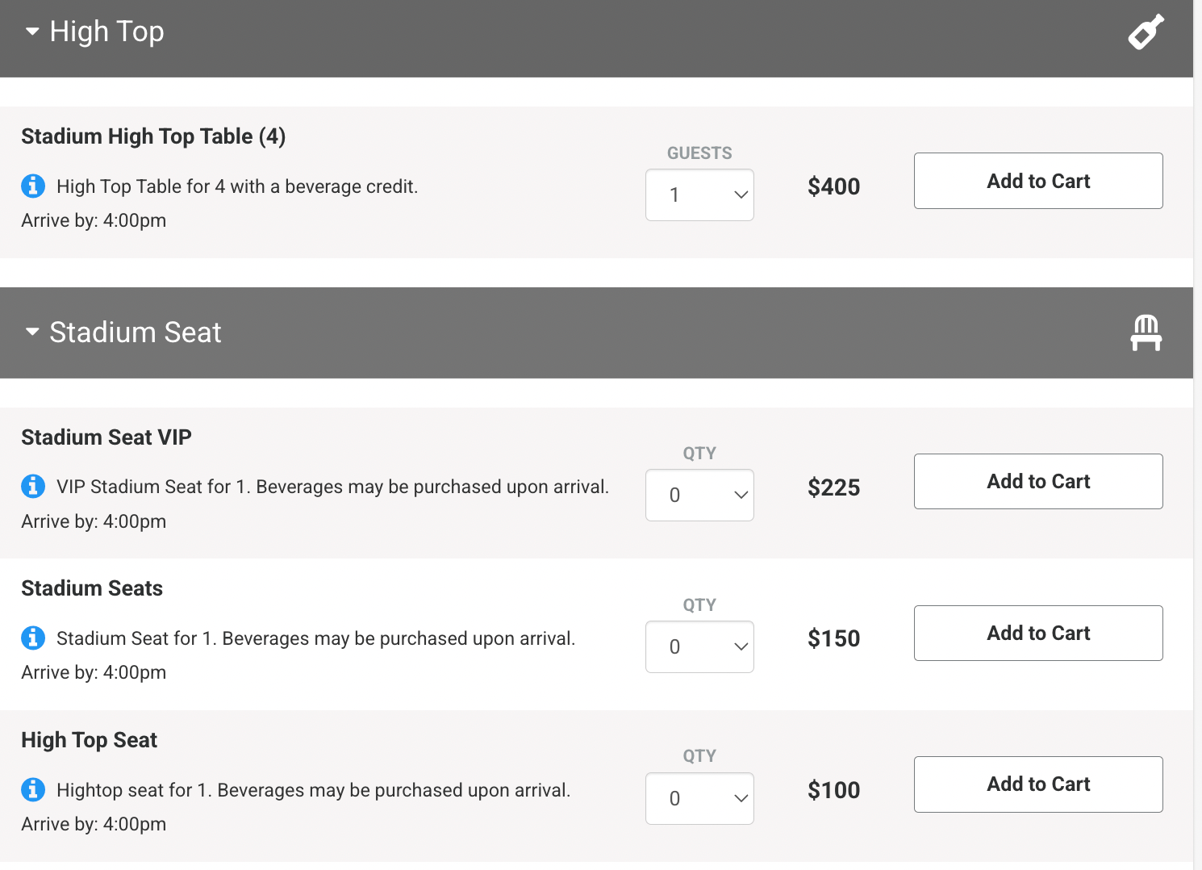This screenshot has height=870, width=1202.
Task: Click the bottle icon in High Top header
Action: coord(1146,32)
